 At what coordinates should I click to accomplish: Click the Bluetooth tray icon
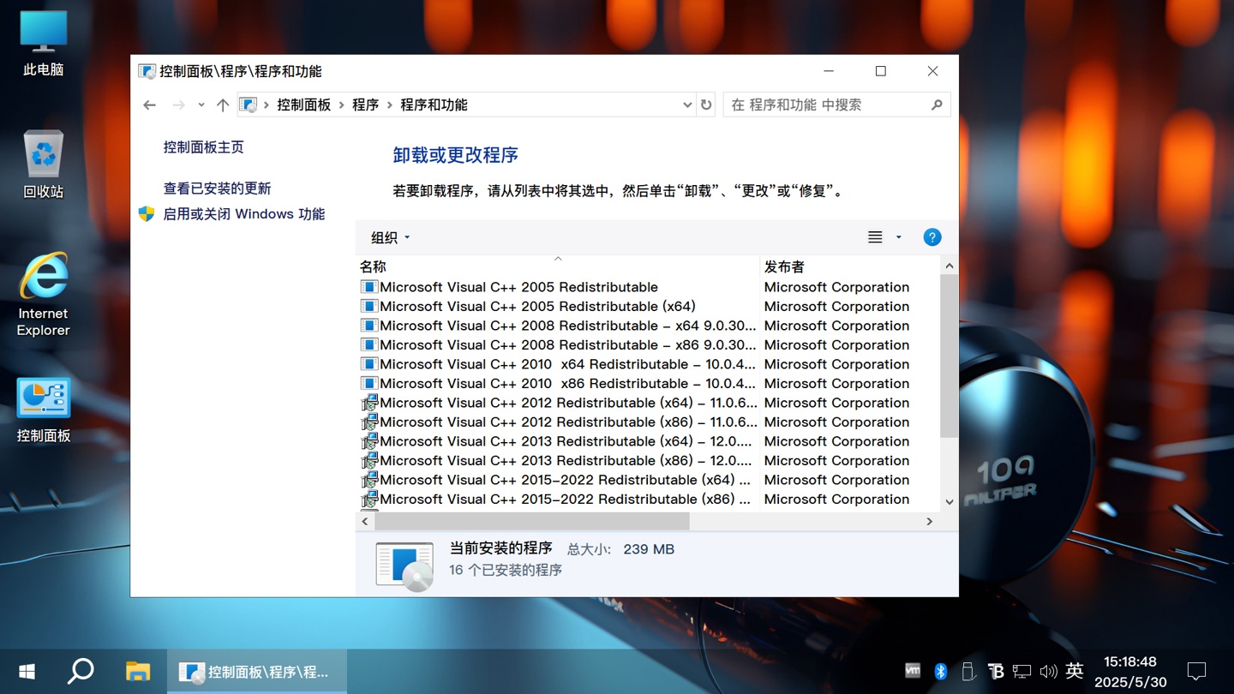pyautogui.click(x=940, y=672)
